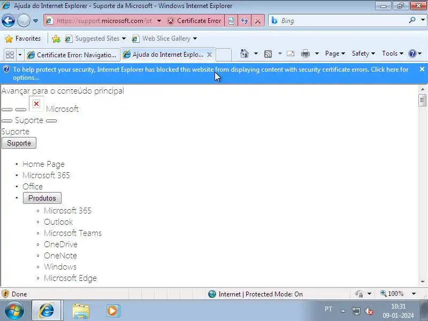Viewport: 428px width, 321px height.
Task: Start search with the magnifier icon
Action: point(412,20)
